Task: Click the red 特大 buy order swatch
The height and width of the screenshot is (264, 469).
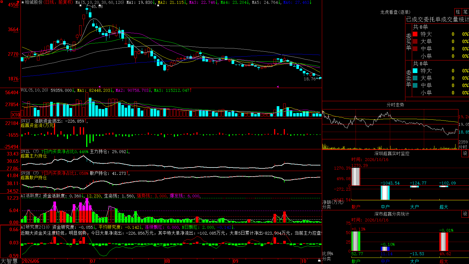Action: [415, 34]
